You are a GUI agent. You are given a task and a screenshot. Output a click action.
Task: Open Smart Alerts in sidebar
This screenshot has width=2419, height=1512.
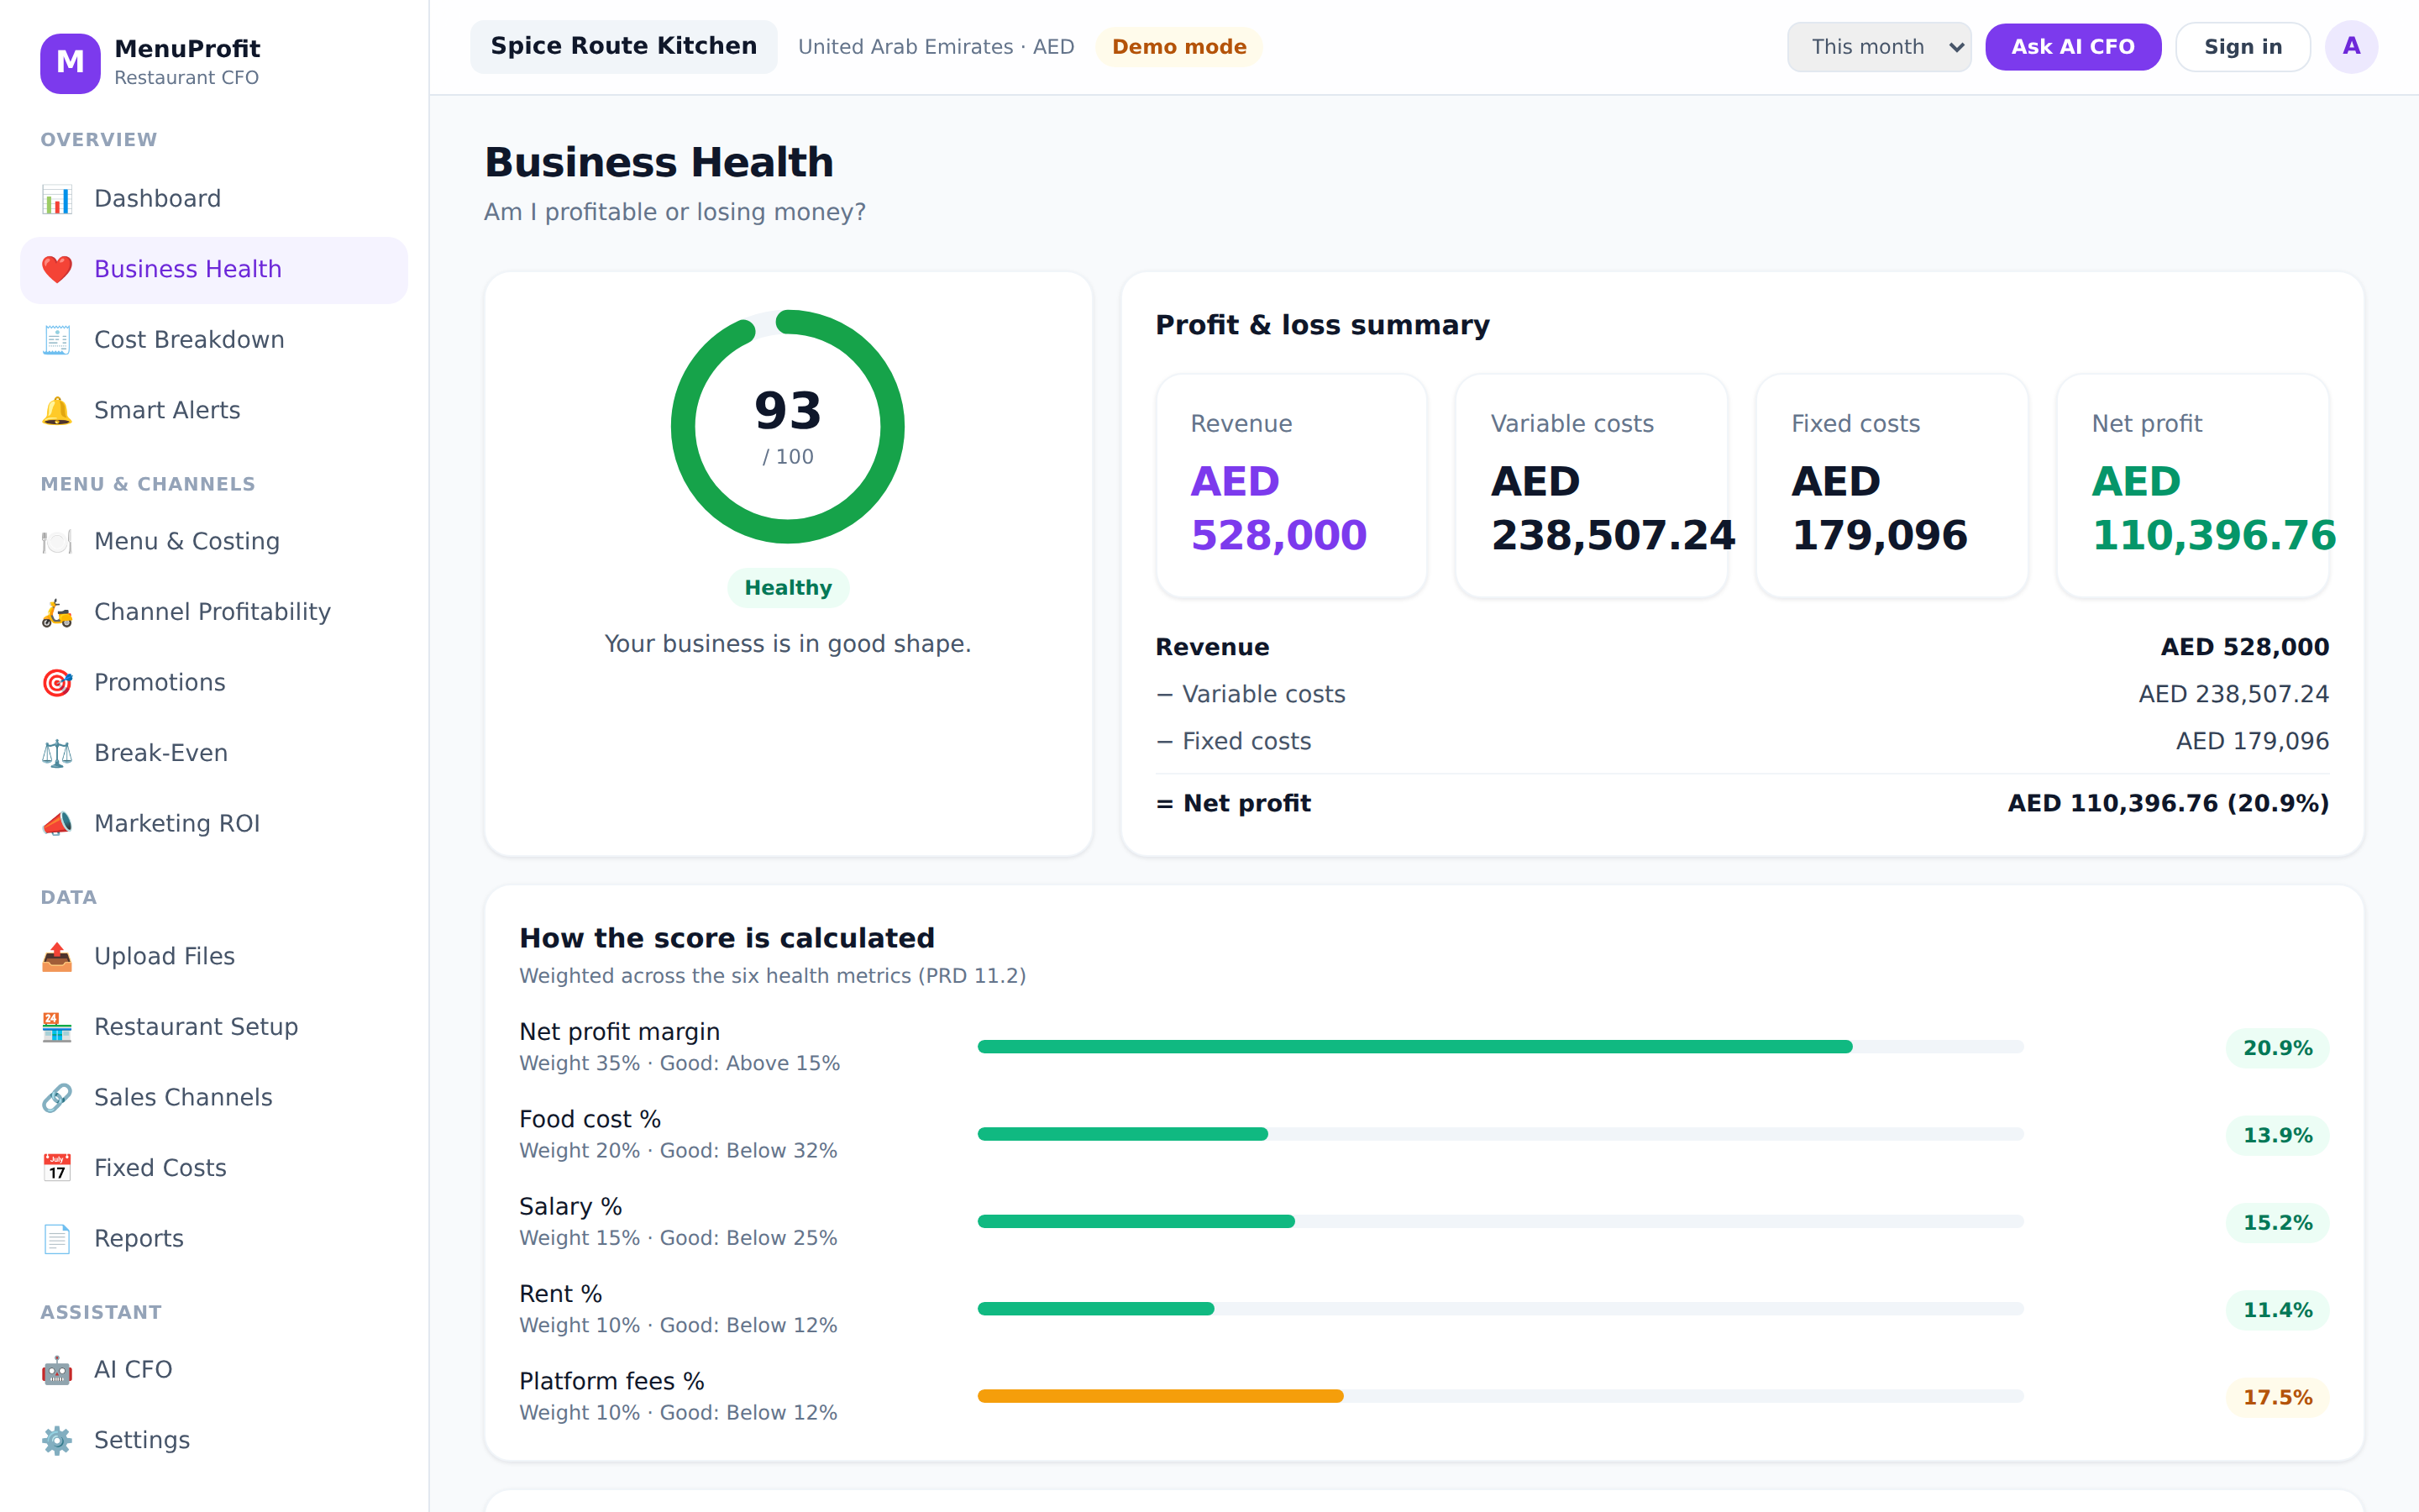(x=214, y=410)
